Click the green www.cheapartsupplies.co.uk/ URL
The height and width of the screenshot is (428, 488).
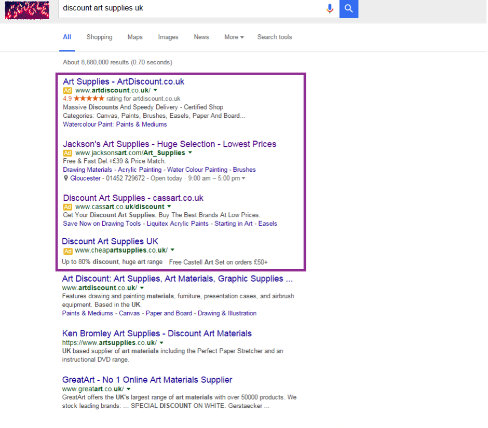(x=121, y=250)
